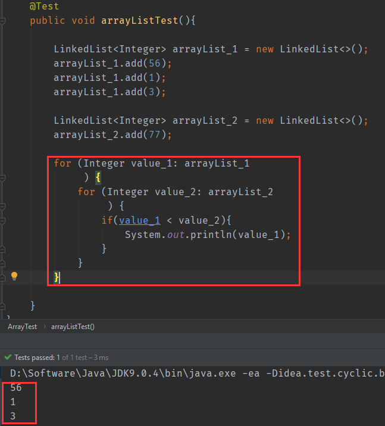
Task: Click the highlighted yellow closing brace at the caret
Action: point(56,277)
